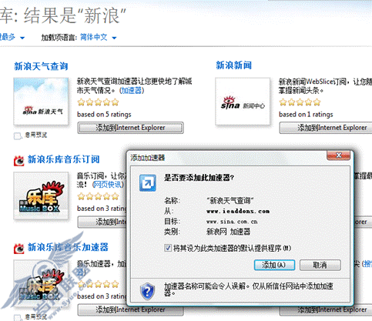Add 新浪新闻 to Internet Explorer

point(326,128)
